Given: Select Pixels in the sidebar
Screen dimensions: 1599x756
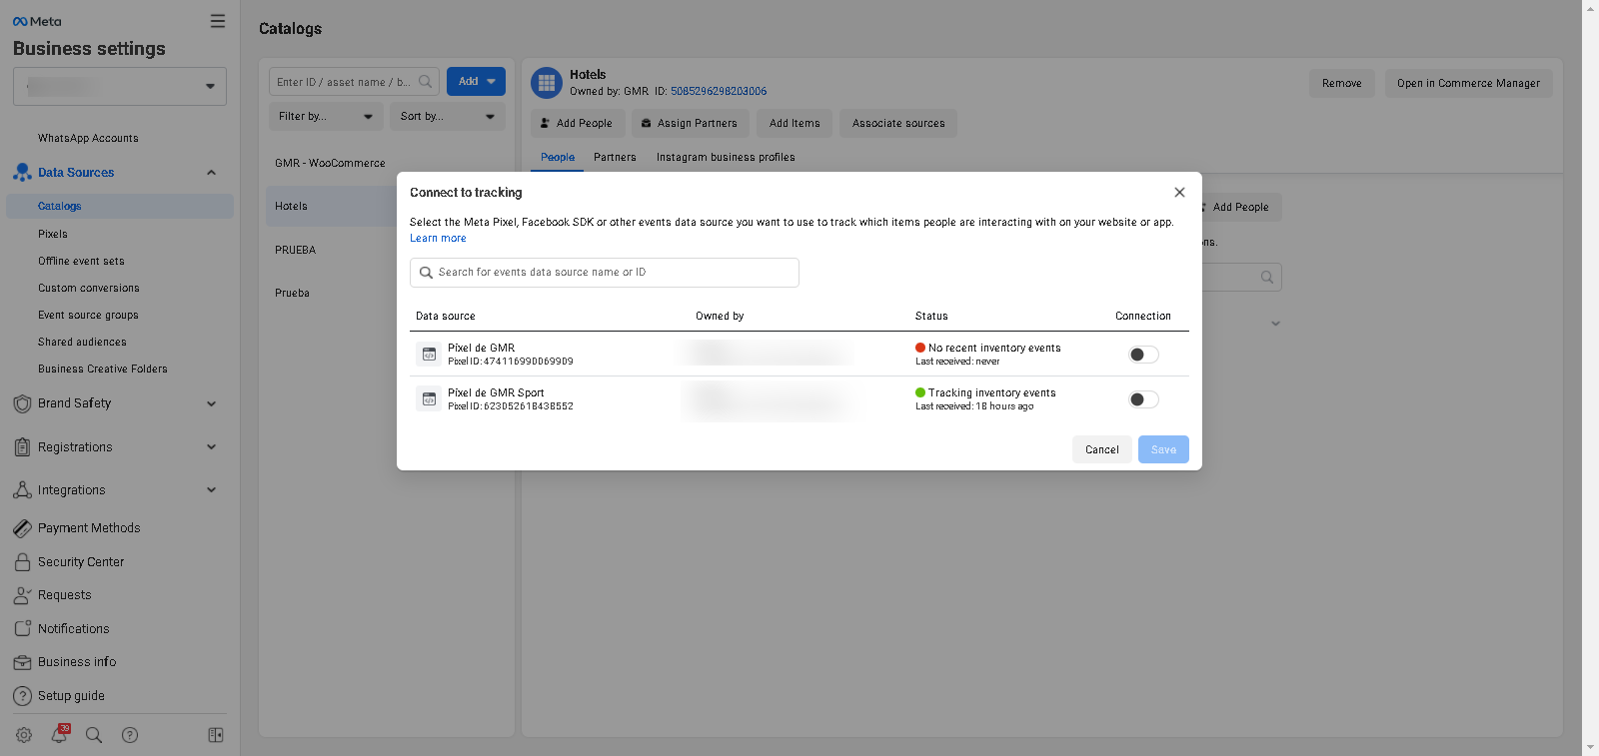Looking at the screenshot, I should pyautogui.click(x=53, y=234).
